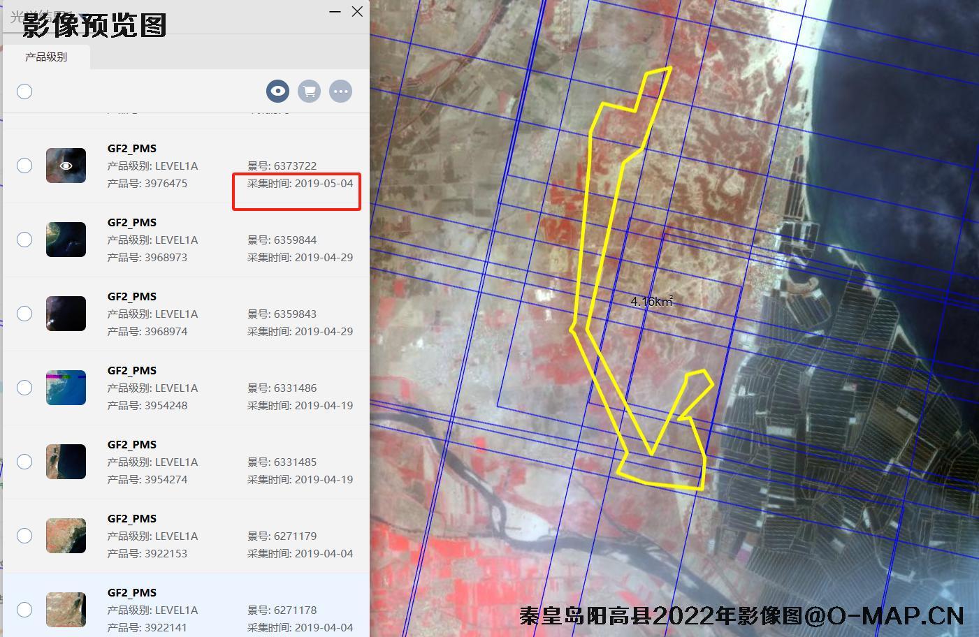The width and height of the screenshot is (979, 637).
Task: Select the circle for scene 6331485
Action: [24, 462]
